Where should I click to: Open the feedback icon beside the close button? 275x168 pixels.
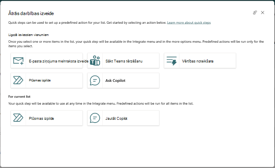pos(255,13)
